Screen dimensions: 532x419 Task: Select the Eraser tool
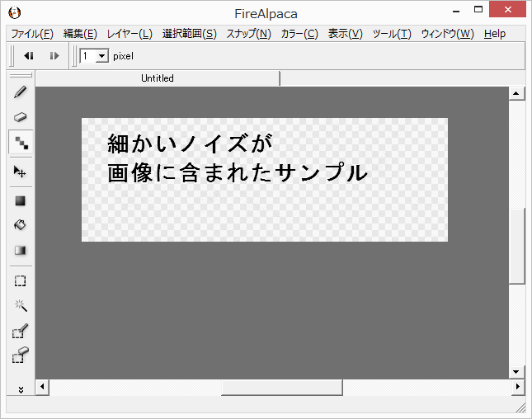click(x=21, y=117)
